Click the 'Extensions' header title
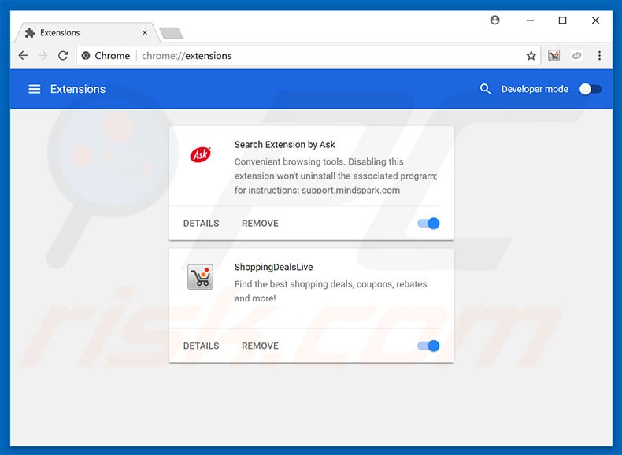 [78, 89]
